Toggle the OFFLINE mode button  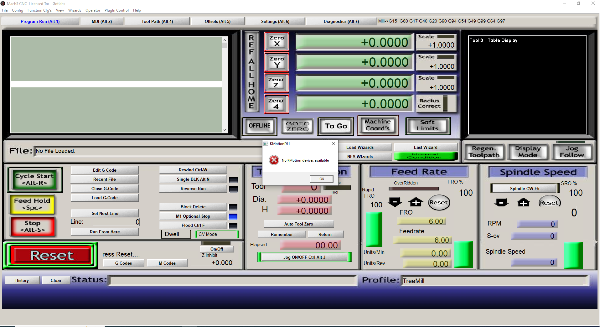[260, 126]
